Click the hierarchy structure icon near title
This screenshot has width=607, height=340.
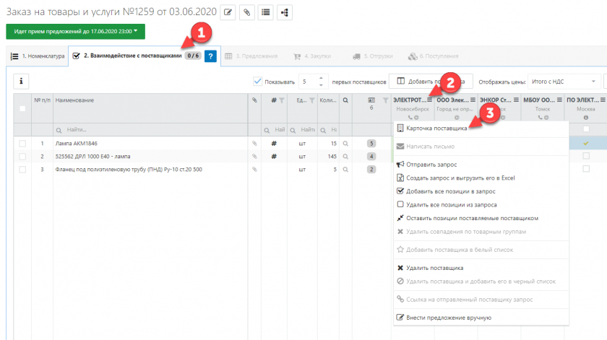pyautogui.click(x=284, y=12)
